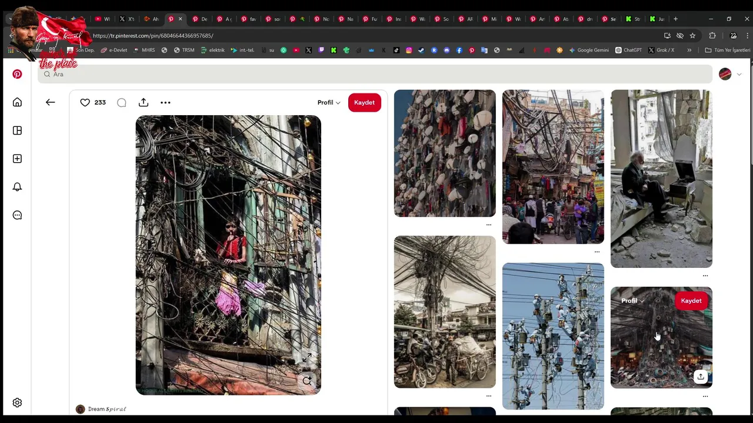Switch to the Ah tab
The image size is (753, 423).
tap(151, 19)
